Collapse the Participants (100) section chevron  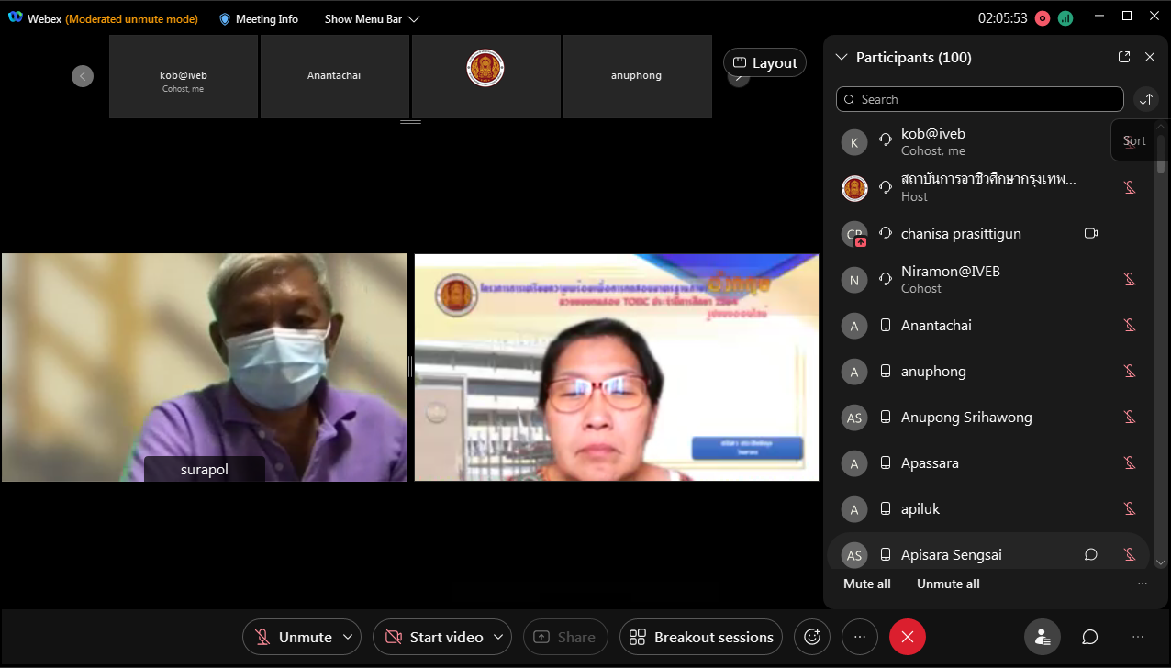coord(842,57)
